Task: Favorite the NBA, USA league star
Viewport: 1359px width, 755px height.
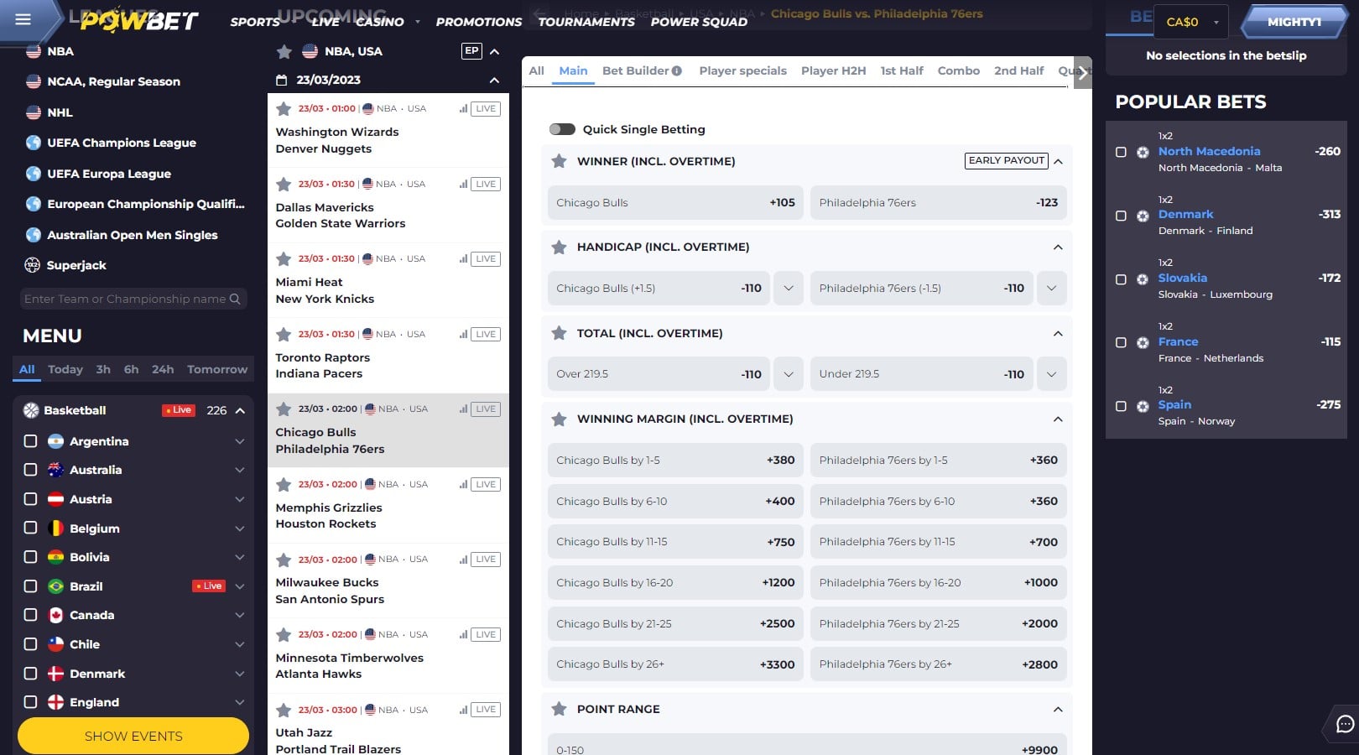Action: click(x=284, y=52)
